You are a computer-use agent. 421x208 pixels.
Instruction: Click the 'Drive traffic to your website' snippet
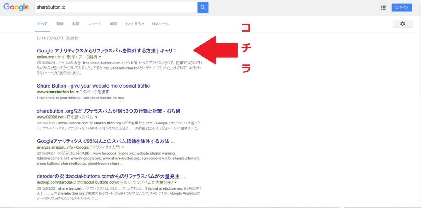tap(81, 98)
